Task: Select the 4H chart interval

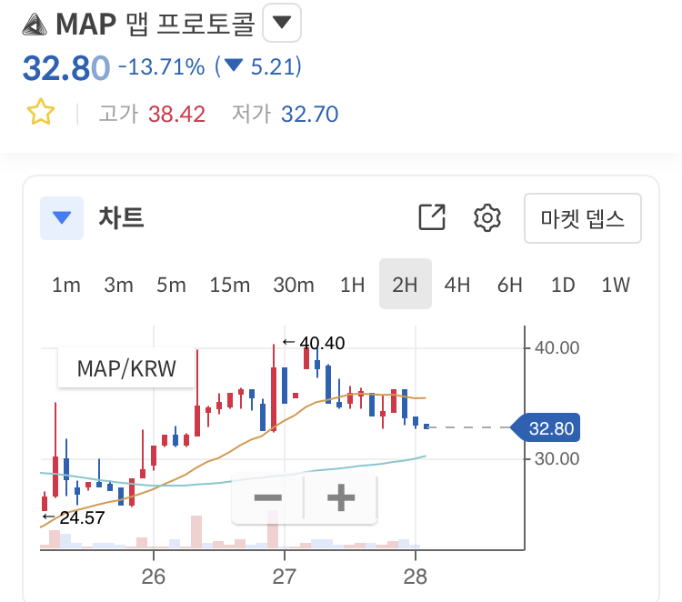Action: click(457, 285)
